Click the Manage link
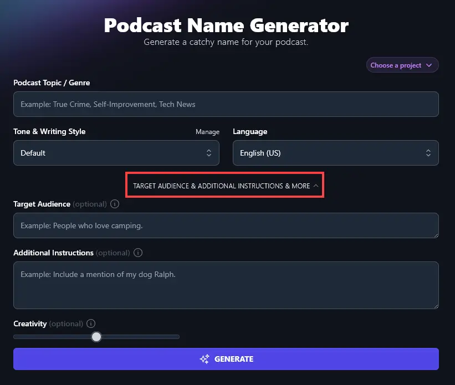Image resolution: width=455 pixels, height=385 pixels. click(x=207, y=132)
